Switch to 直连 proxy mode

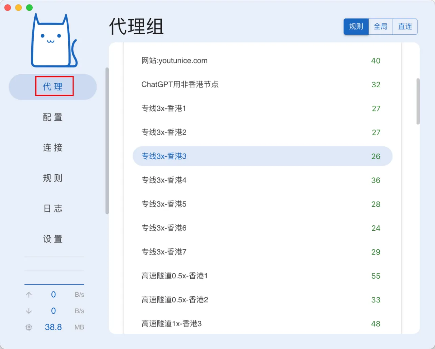coord(405,27)
